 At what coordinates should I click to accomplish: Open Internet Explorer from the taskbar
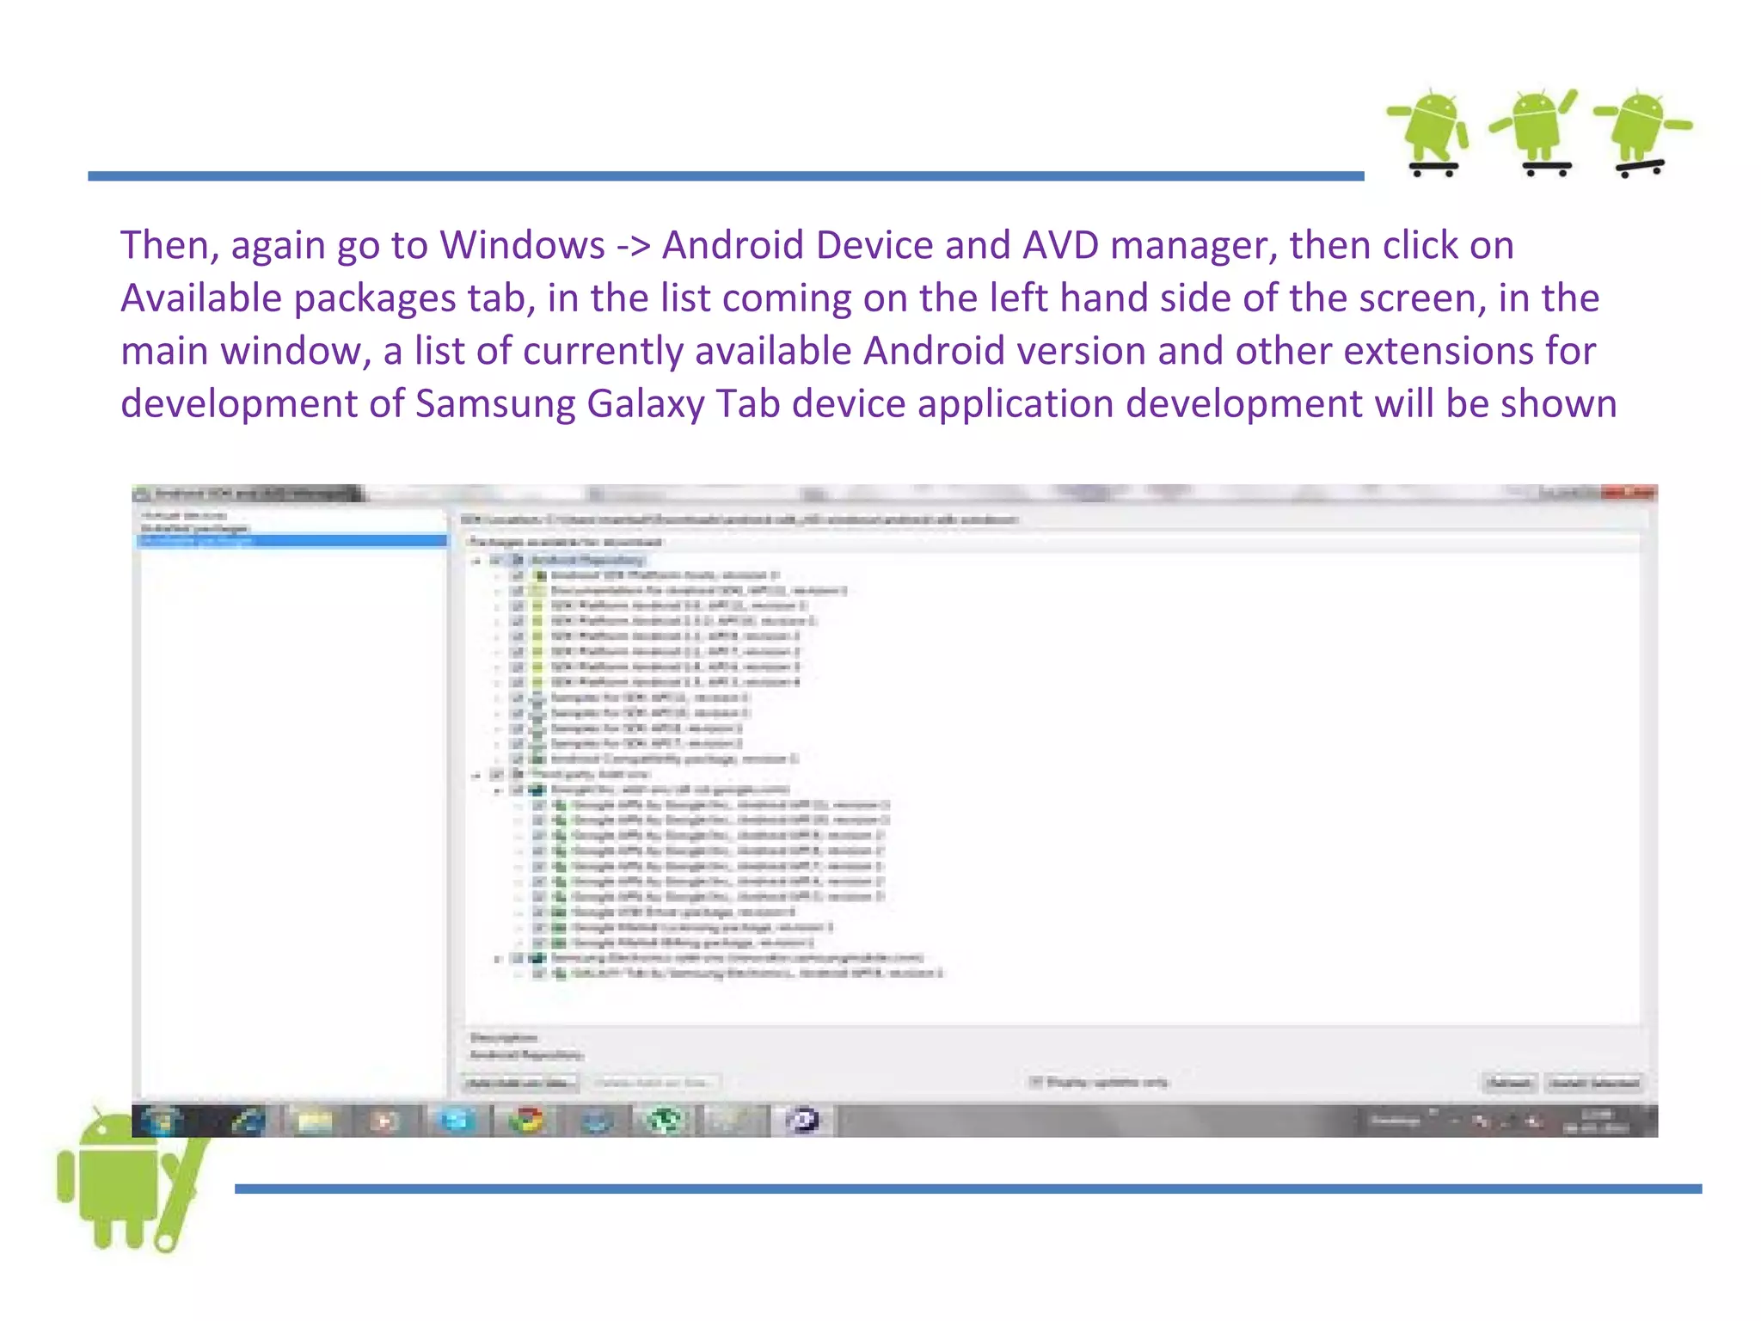(249, 1120)
